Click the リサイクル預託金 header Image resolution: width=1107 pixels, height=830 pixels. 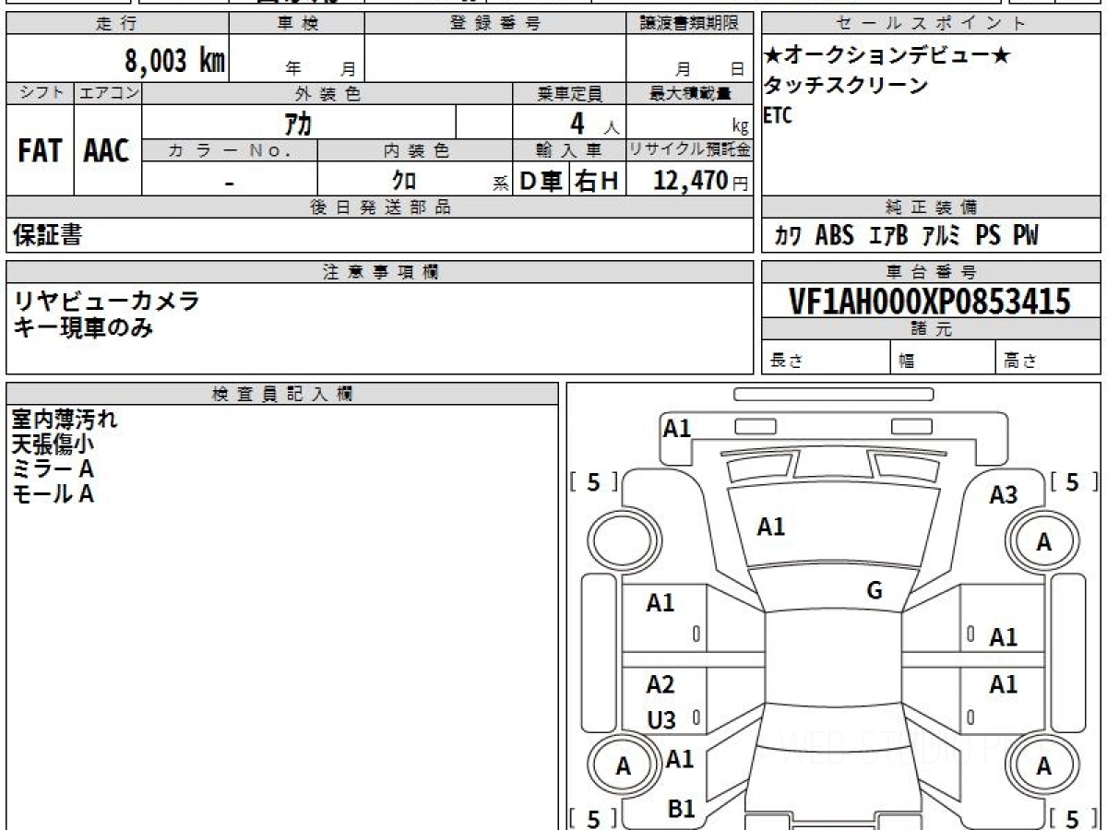(x=690, y=149)
